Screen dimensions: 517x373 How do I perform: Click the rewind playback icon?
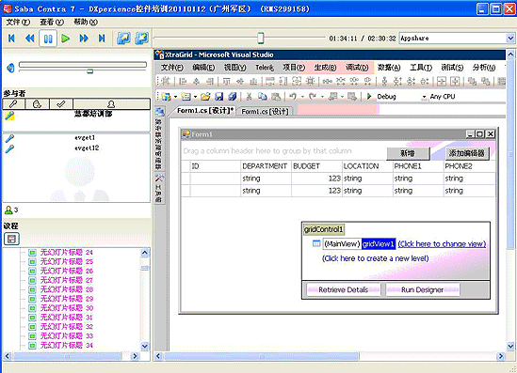pyautogui.click(x=30, y=39)
